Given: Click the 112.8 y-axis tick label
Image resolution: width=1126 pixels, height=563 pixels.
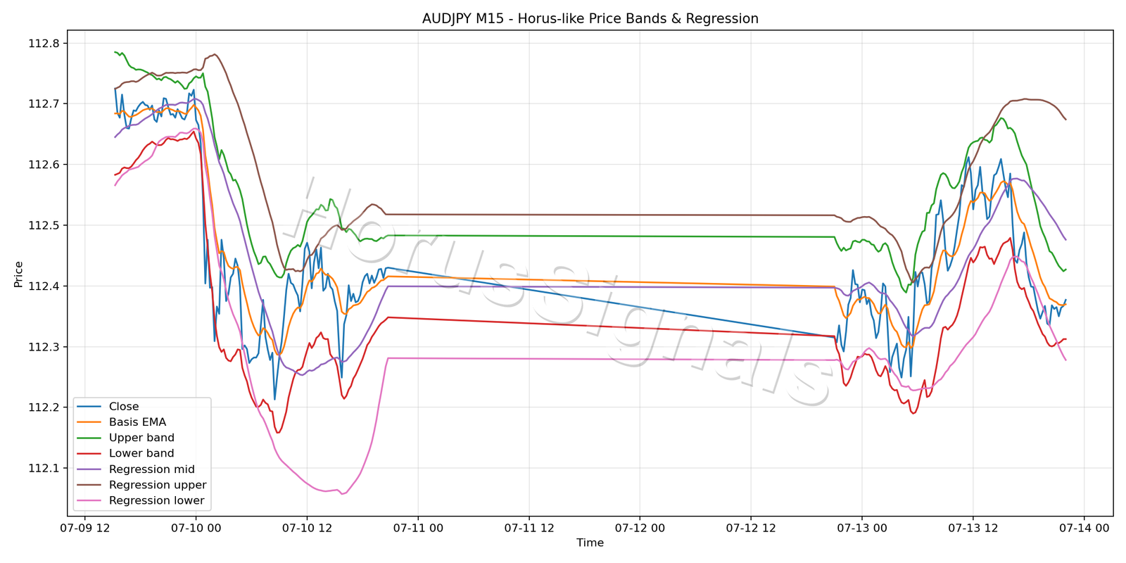Looking at the screenshot, I should click(x=44, y=44).
